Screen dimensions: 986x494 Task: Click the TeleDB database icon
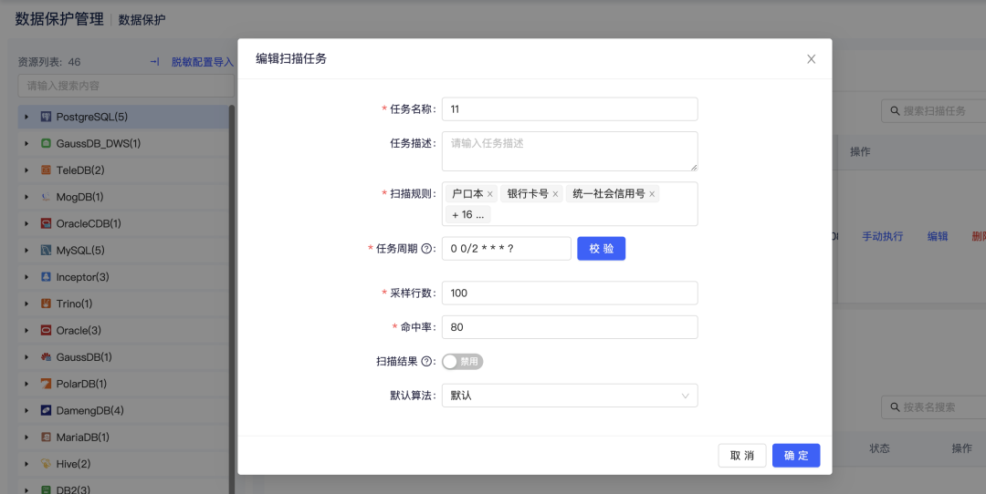(x=46, y=170)
